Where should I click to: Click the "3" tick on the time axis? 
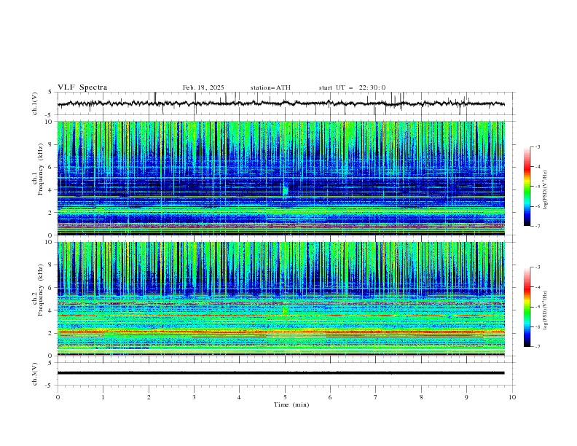pos(195,397)
